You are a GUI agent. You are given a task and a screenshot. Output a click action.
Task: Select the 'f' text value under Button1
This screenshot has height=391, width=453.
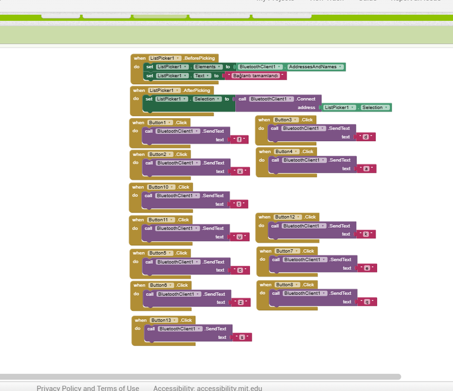239,140
